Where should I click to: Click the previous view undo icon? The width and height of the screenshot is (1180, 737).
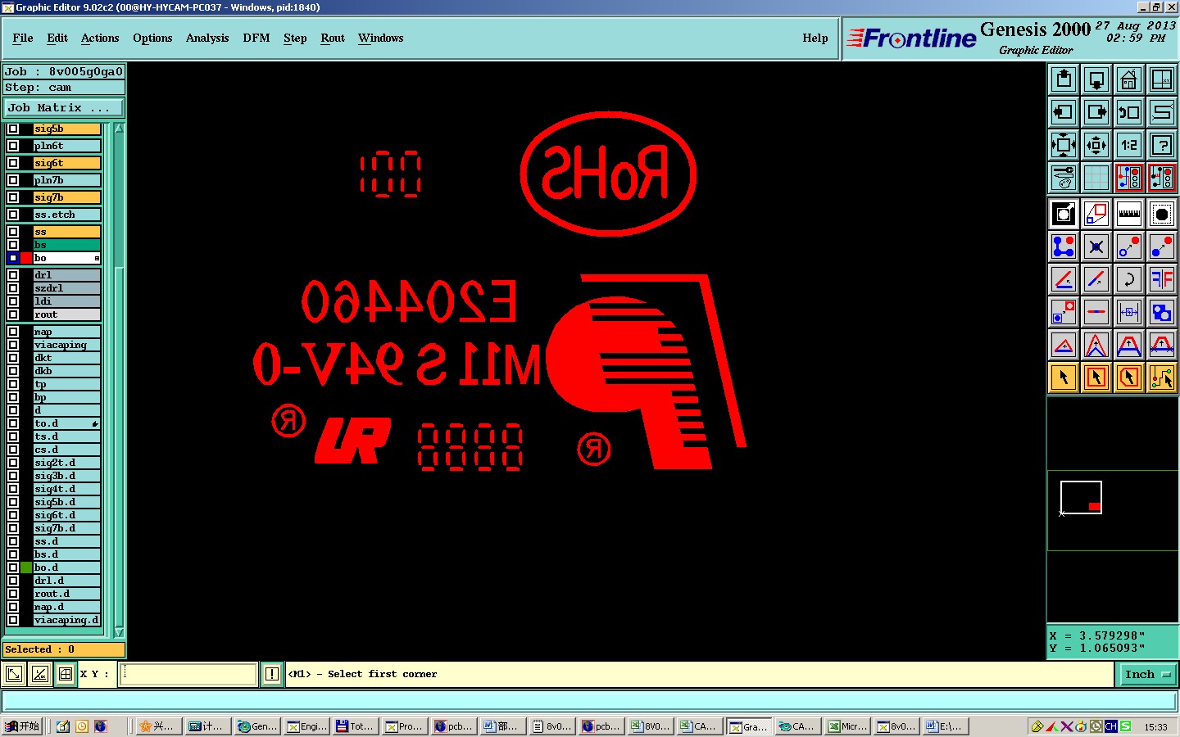[1129, 112]
